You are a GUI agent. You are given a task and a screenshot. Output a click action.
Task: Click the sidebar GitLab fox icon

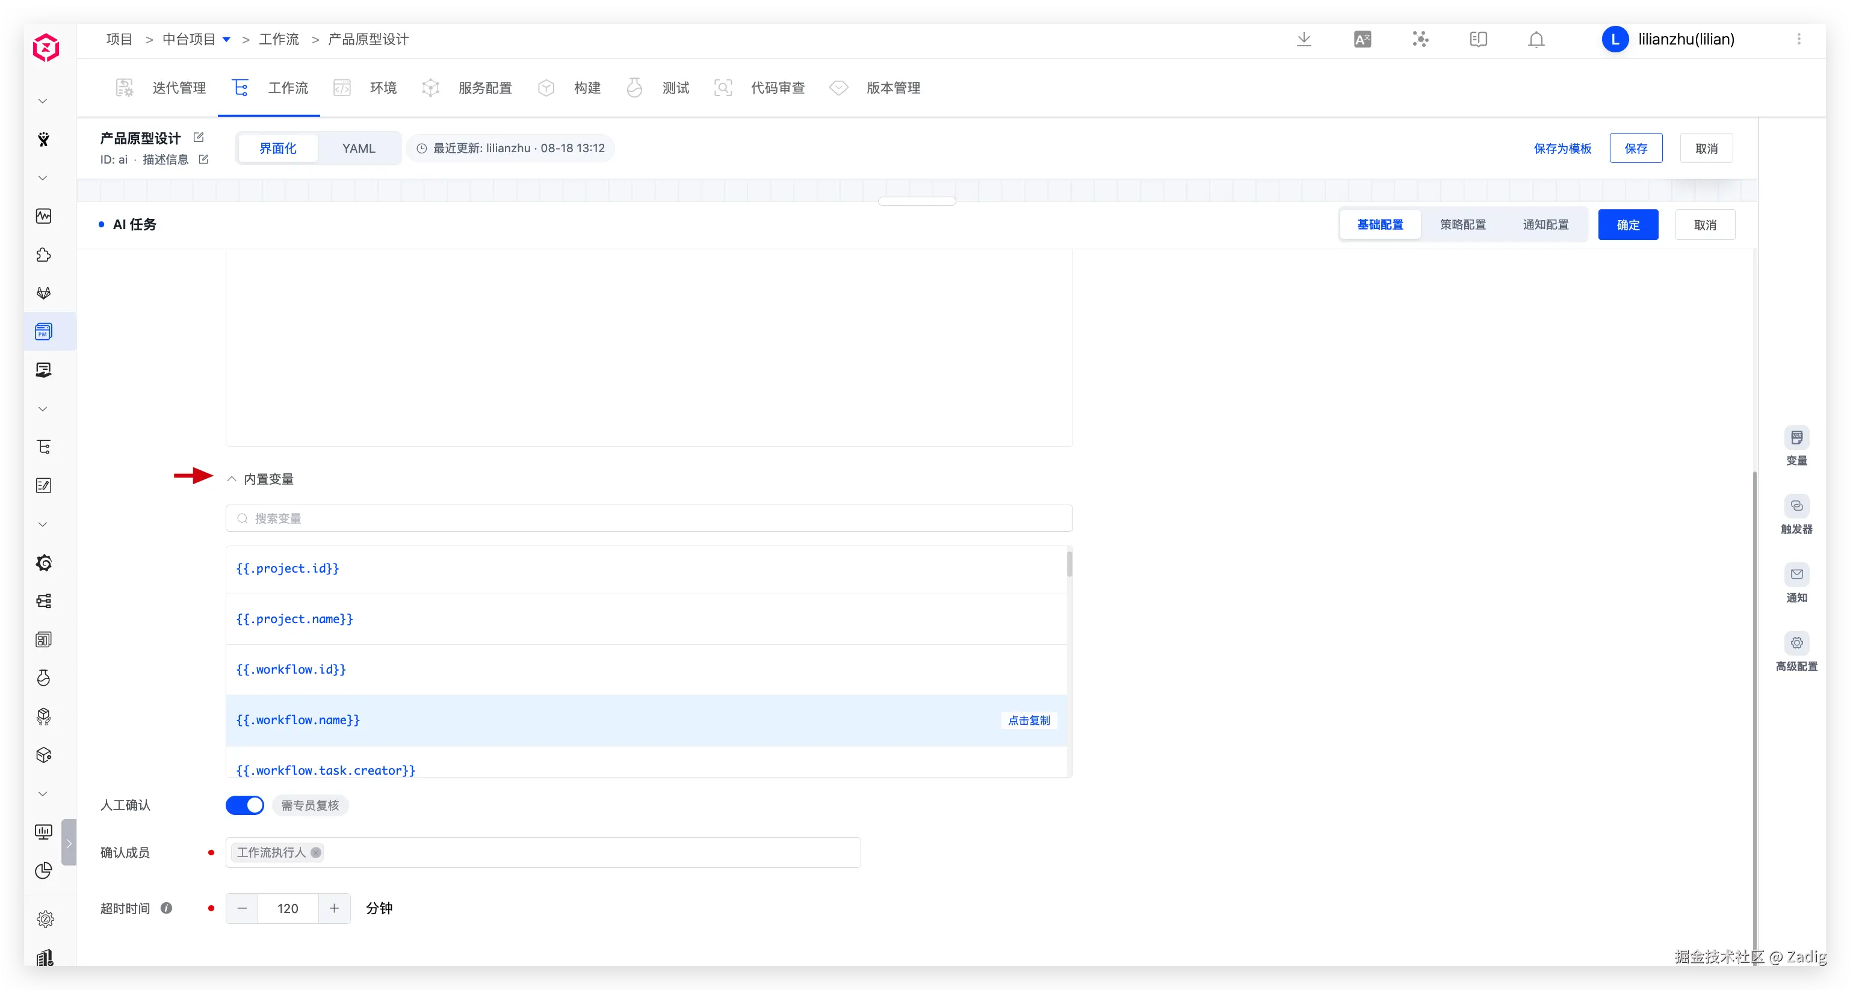tap(44, 293)
